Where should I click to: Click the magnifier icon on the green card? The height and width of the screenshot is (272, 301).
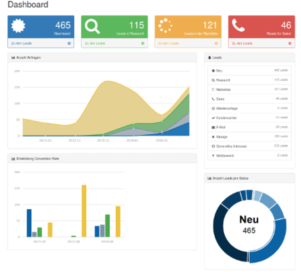92,26
